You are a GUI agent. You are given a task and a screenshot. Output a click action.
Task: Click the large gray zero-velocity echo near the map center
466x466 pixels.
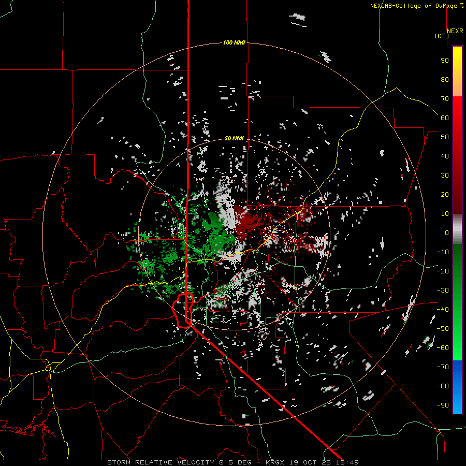(227, 208)
